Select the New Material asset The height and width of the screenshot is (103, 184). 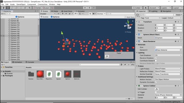click(40, 74)
